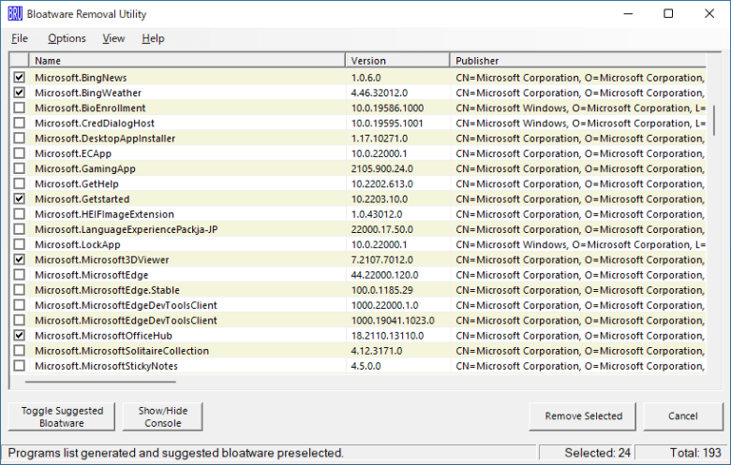Open the View menu
This screenshot has height=465, width=731.
click(x=113, y=38)
